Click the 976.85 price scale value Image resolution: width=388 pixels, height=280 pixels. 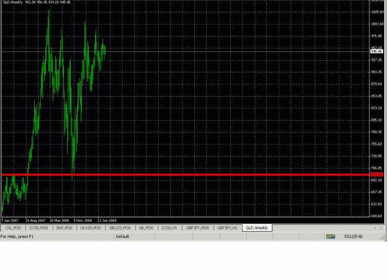[377, 36]
